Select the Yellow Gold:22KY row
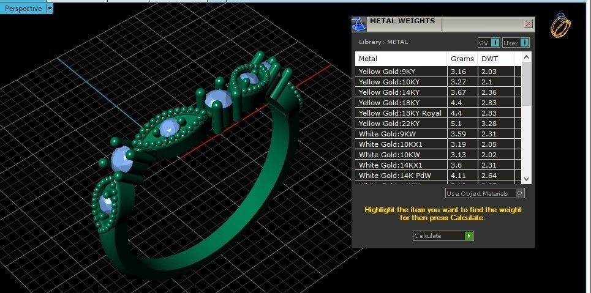This screenshot has width=591, height=293. (438, 124)
